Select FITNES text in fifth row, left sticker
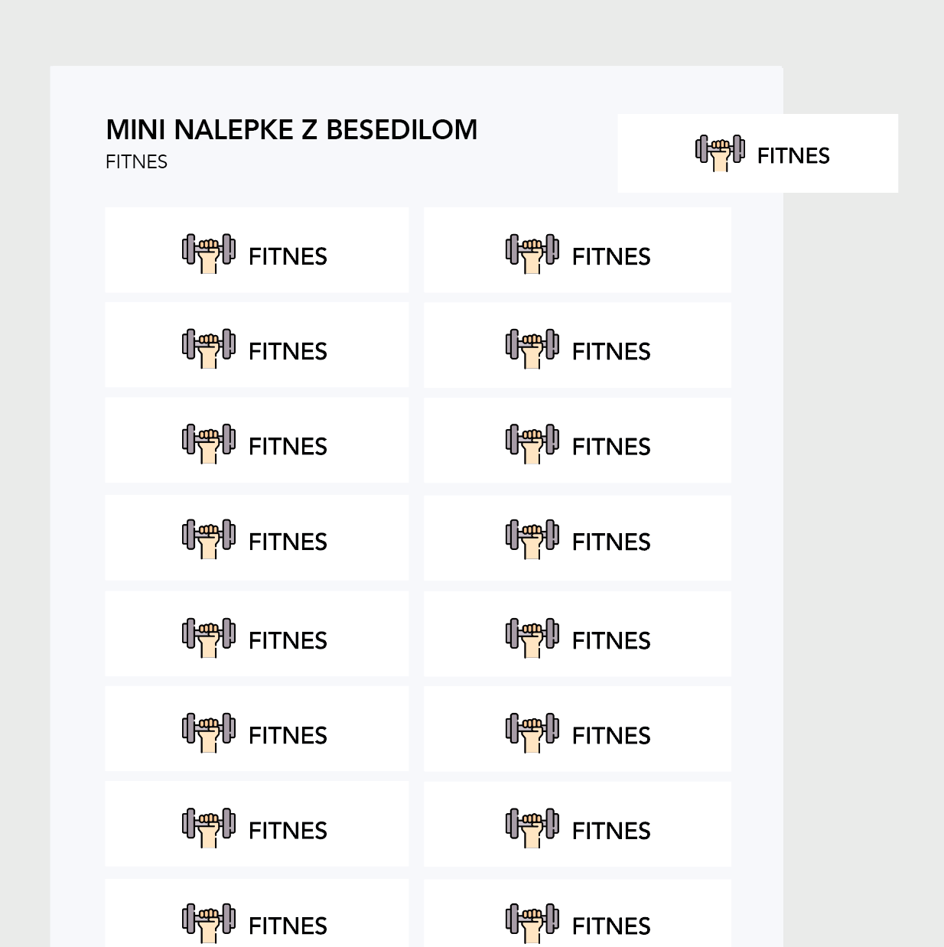 click(x=288, y=641)
